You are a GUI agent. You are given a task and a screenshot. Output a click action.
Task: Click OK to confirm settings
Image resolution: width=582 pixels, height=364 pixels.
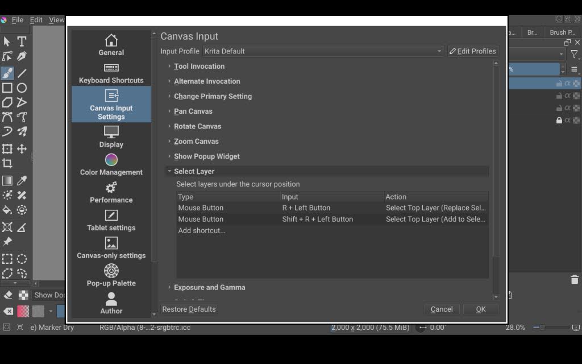tap(481, 309)
